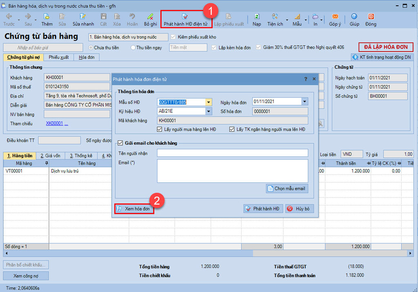This screenshot has width=418, height=292.
Task: Open the Ngày hóa đơn date dropdown
Action: tap(305, 101)
